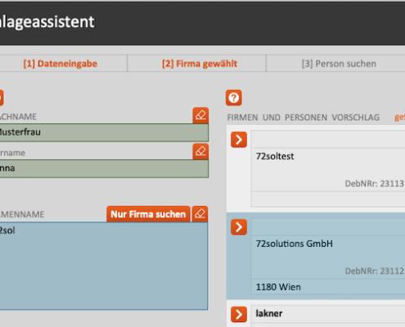This screenshot has width=405, height=327.
Task: Open step 2 Firma gewählt tab
Action: pos(200,64)
